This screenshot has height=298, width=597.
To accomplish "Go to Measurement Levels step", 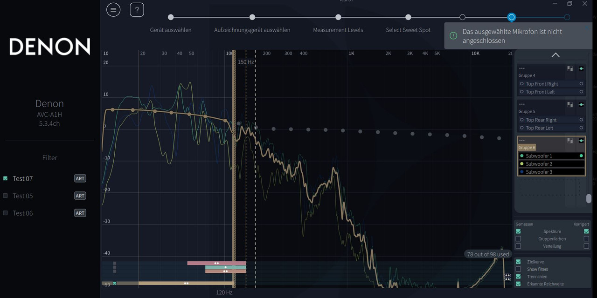I will 338,17.
